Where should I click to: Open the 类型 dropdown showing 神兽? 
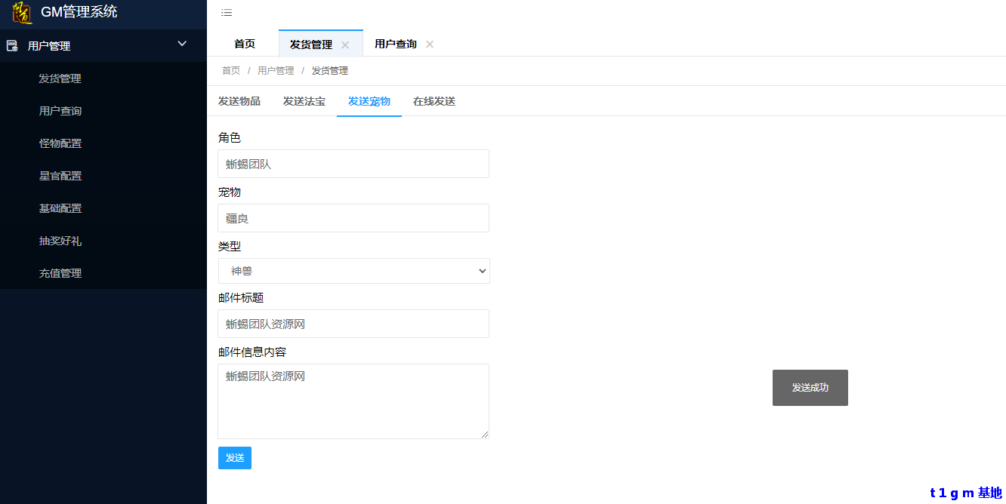click(x=353, y=271)
